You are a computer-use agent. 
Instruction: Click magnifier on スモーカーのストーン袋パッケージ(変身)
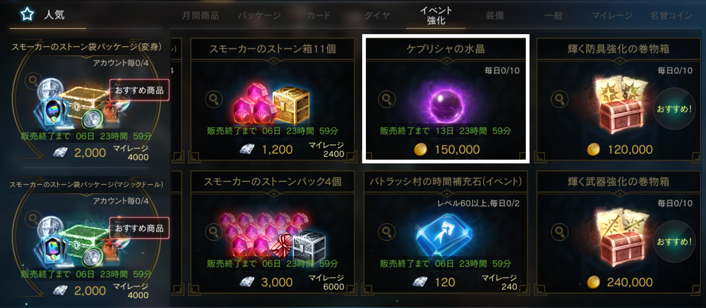(33, 81)
